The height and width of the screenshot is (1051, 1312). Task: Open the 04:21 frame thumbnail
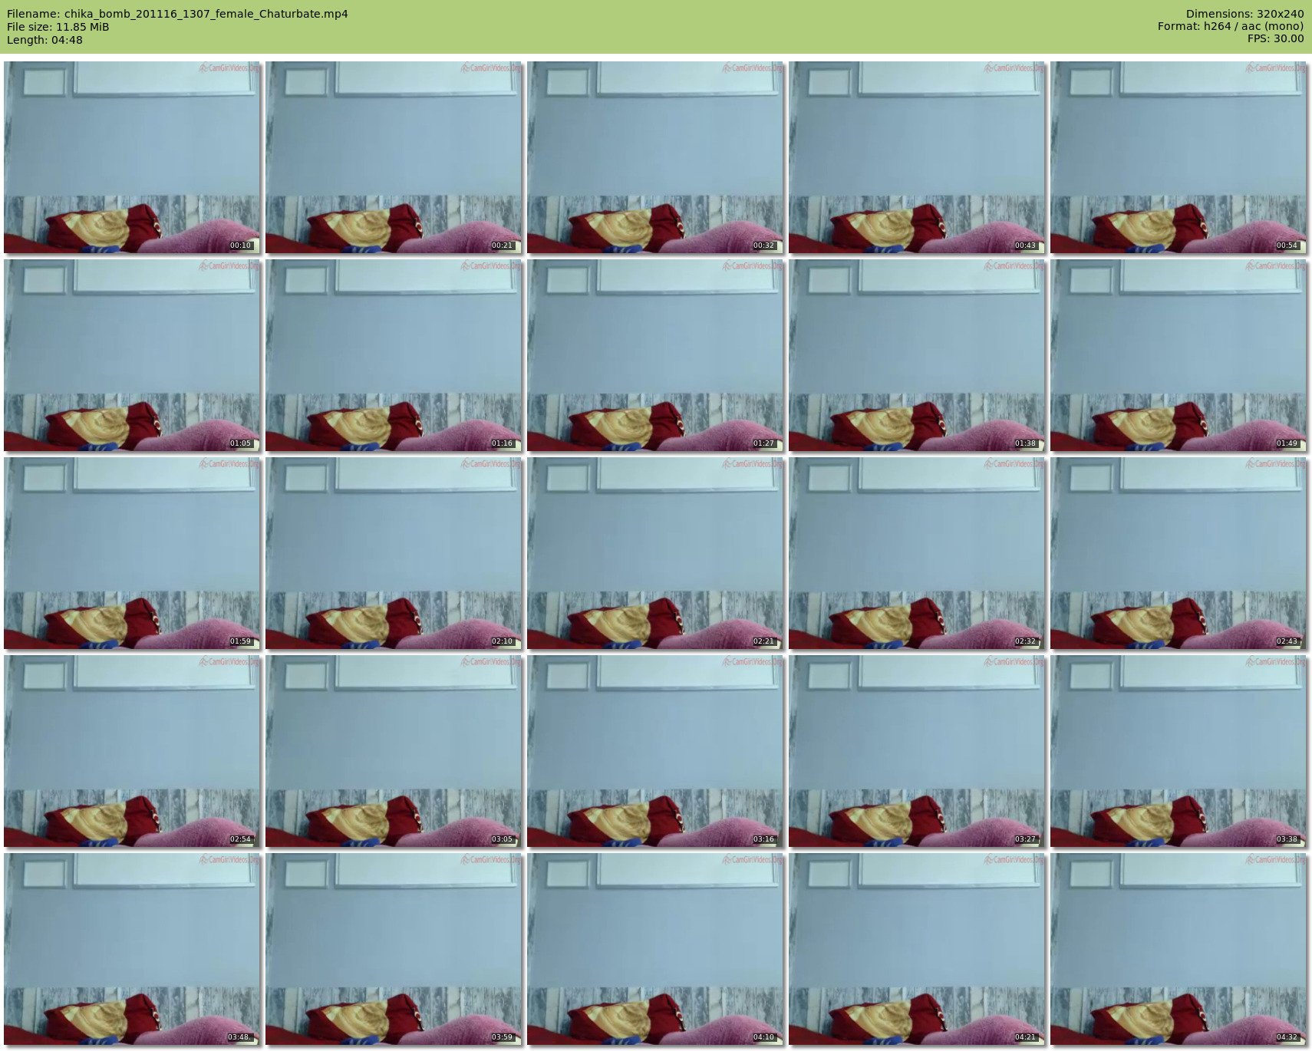pyautogui.click(x=917, y=949)
